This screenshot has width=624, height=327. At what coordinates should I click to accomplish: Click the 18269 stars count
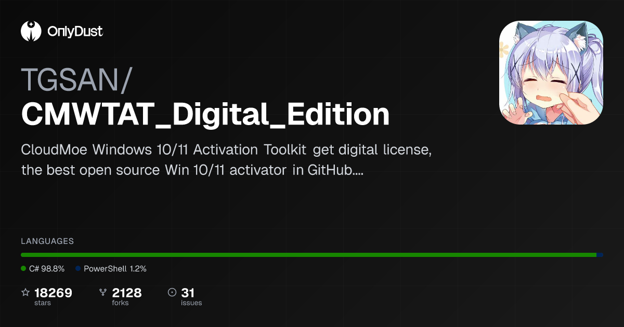click(53, 293)
